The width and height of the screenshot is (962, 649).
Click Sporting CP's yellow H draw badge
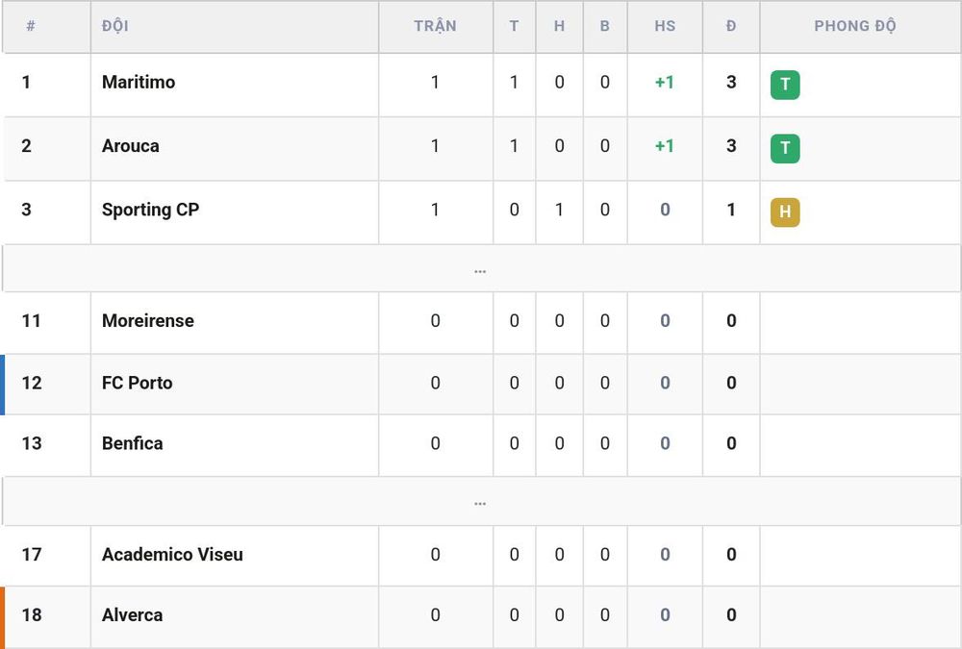785,212
